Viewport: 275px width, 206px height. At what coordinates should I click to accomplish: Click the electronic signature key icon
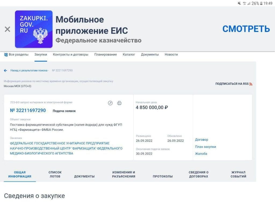(110, 103)
